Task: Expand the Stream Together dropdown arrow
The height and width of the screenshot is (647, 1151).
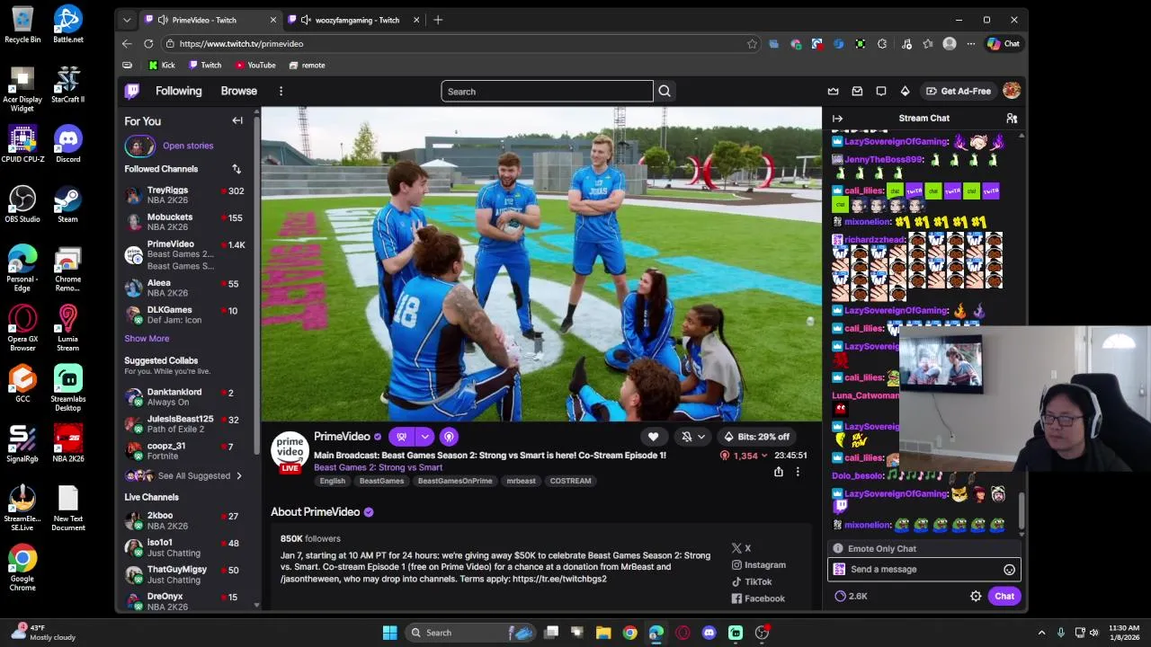Action: tap(424, 437)
